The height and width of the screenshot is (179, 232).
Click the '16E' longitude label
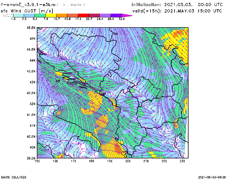click(55, 161)
